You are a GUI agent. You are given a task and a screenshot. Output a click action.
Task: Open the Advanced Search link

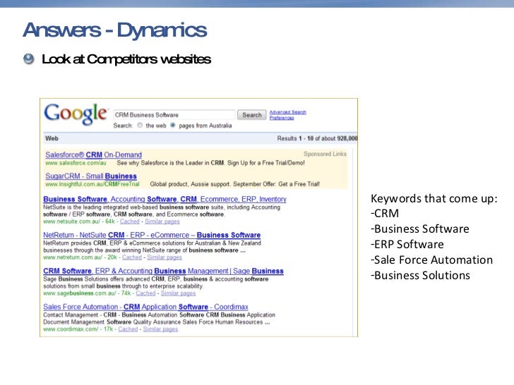288,112
